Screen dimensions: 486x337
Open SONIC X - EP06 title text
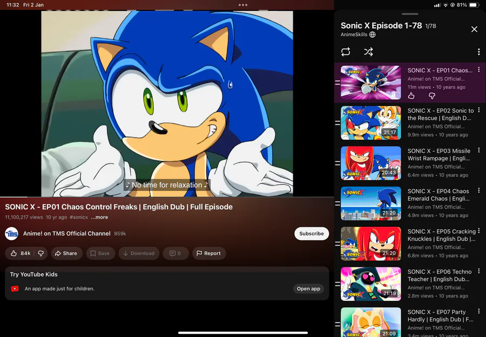pyautogui.click(x=440, y=275)
